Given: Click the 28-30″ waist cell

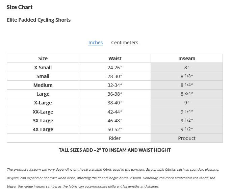Looking at the screenshot, I should pyautogui.click(x=115, y=76).
